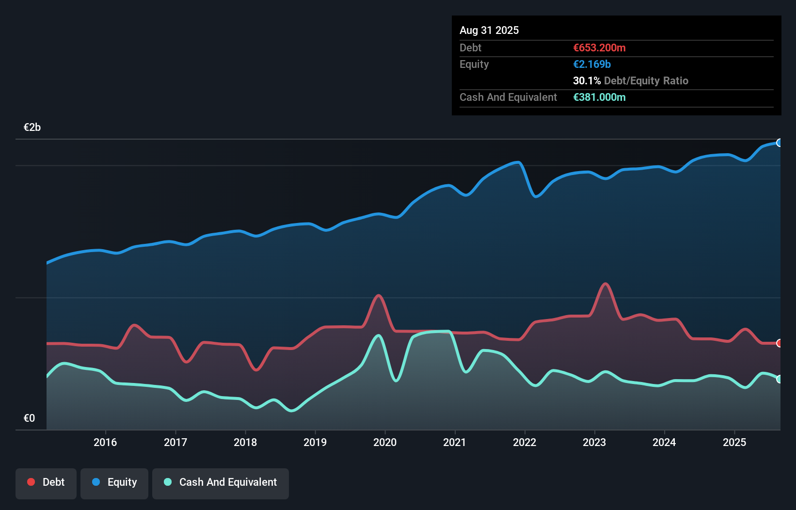
Task: Toggle the Equity series visibility
Action: [x=114, y=483]
